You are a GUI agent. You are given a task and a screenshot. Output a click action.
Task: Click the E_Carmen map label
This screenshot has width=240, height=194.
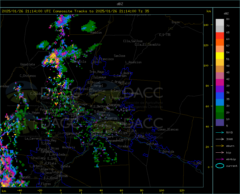tap(120, 76)
